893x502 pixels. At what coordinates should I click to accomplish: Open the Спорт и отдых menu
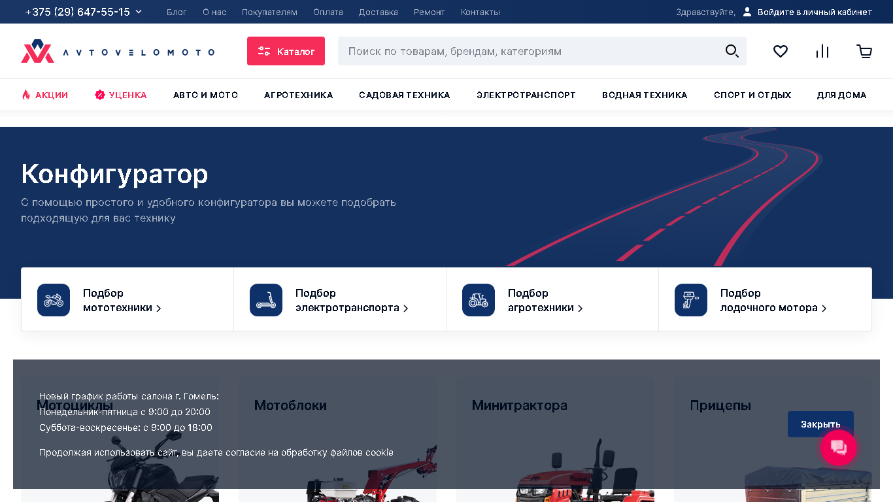point(752,95)
